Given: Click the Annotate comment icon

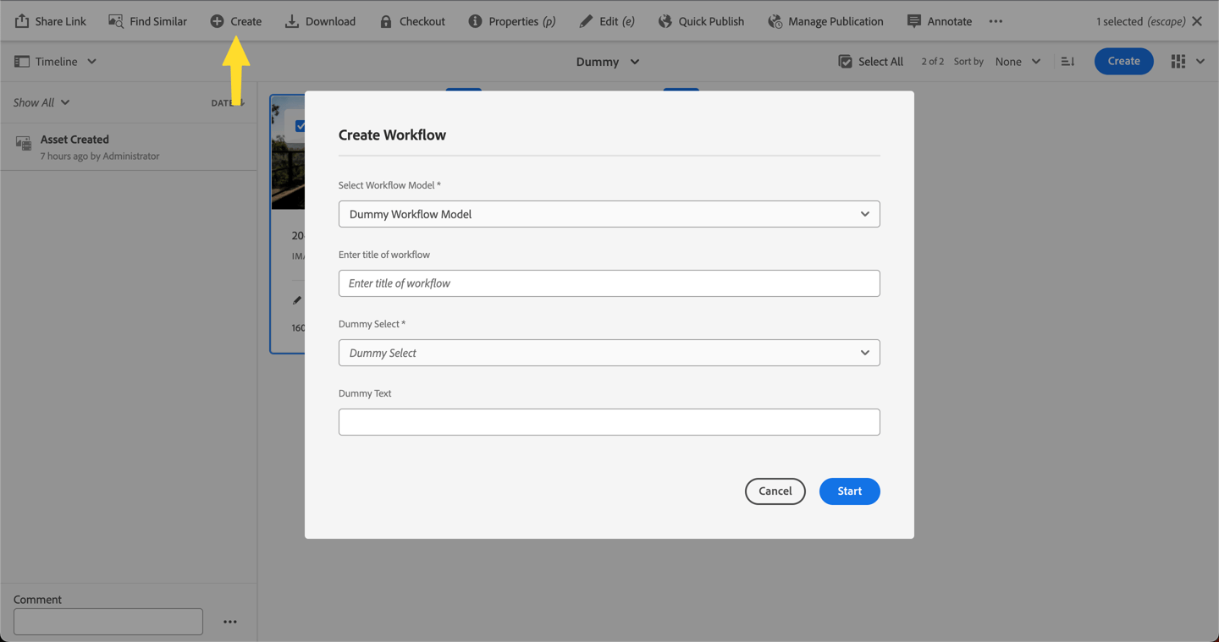Looking at the screenshot, I should tap(913, 21).
